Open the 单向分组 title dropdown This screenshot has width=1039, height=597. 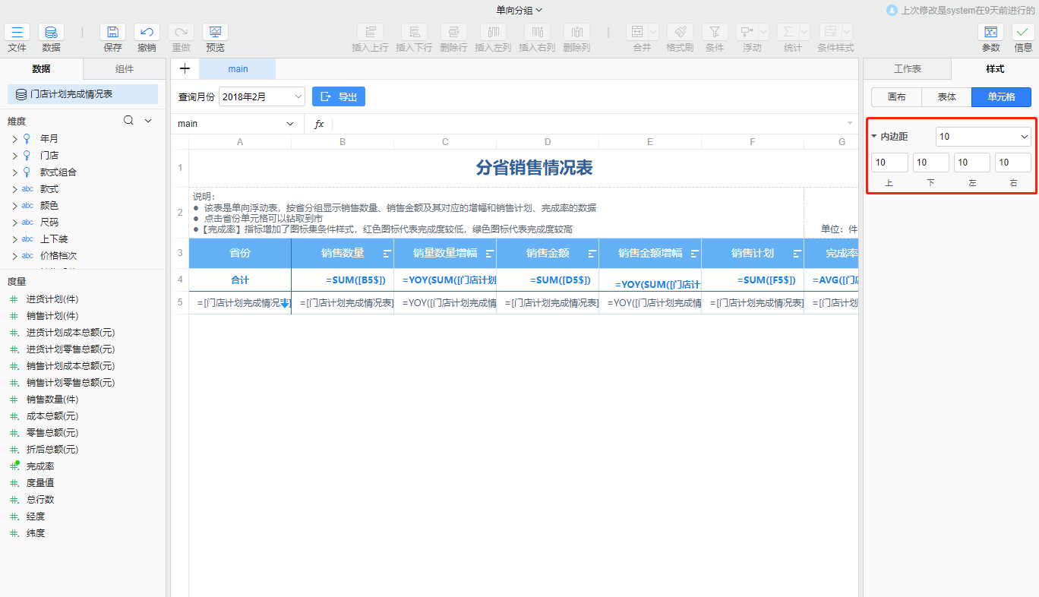click(x=519, y=10)
